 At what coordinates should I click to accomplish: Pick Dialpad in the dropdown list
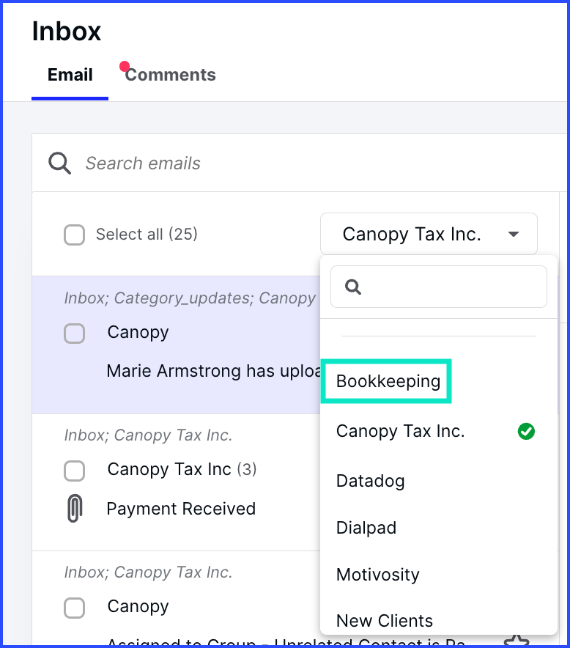click(x=366, y=528)
